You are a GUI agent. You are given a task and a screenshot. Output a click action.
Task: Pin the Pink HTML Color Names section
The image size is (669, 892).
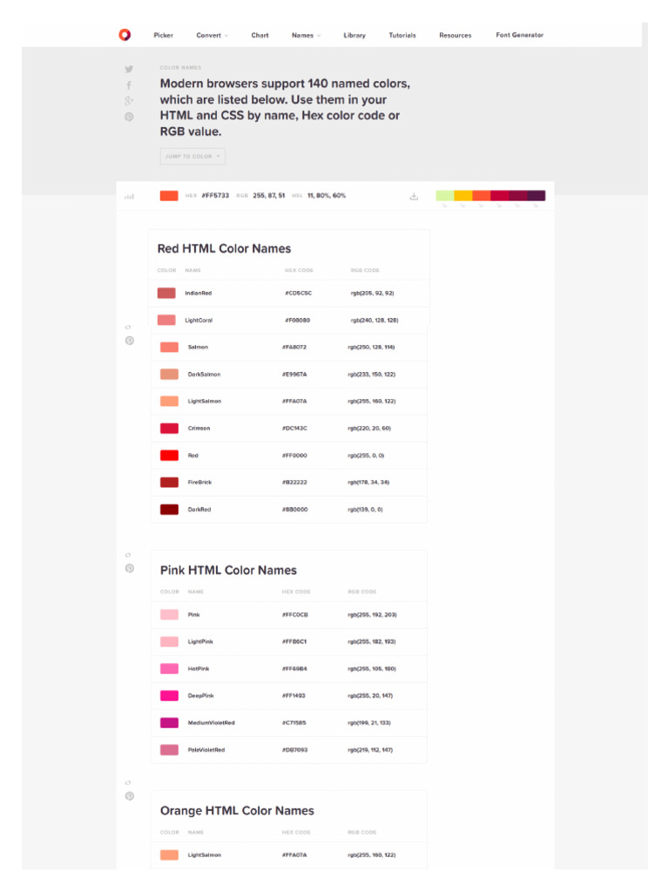coord(129,568)
